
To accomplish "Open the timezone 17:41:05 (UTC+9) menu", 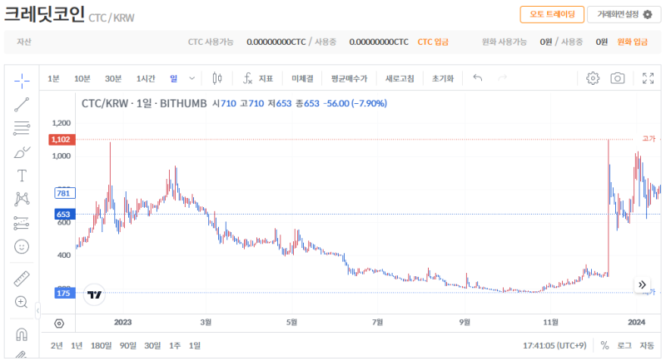I will point(554,346).
